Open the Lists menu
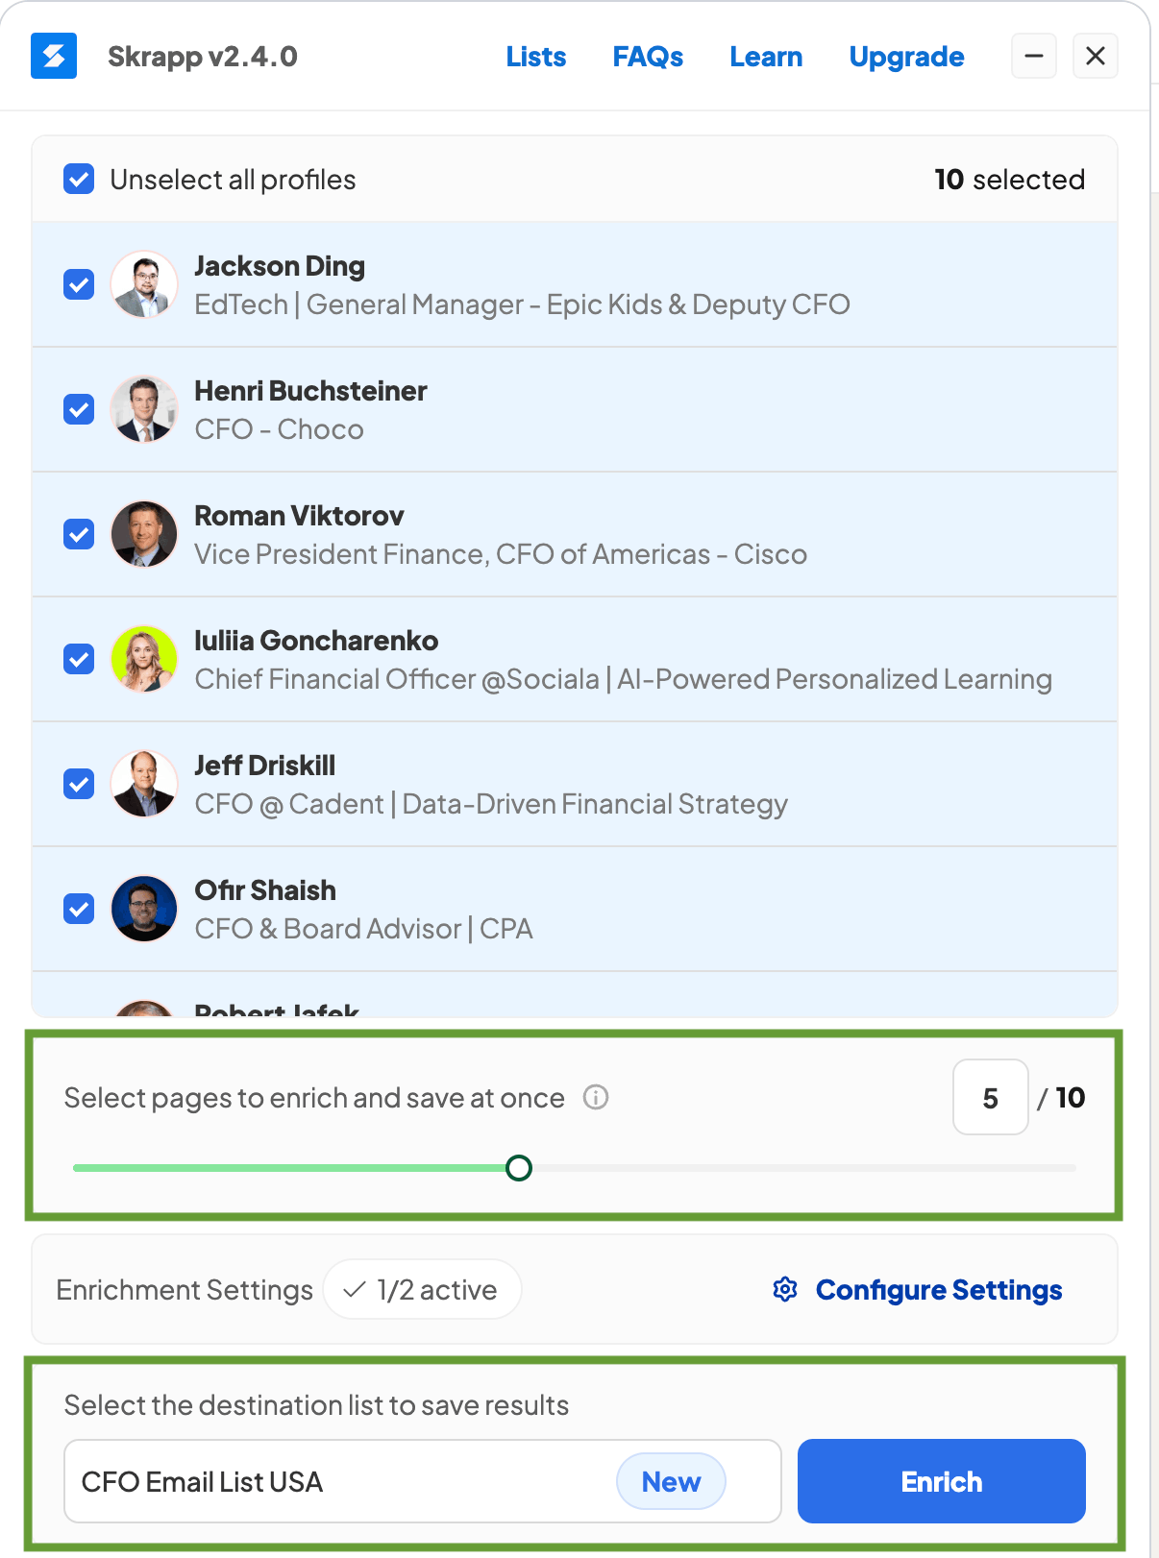Image resolution: width=1159 pixels, height=1558 pixels. pos(536,57)
